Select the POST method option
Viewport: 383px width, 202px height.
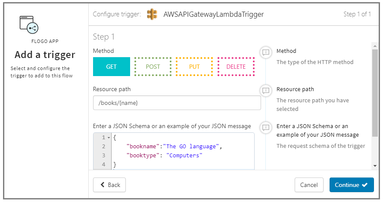point(153,67)
